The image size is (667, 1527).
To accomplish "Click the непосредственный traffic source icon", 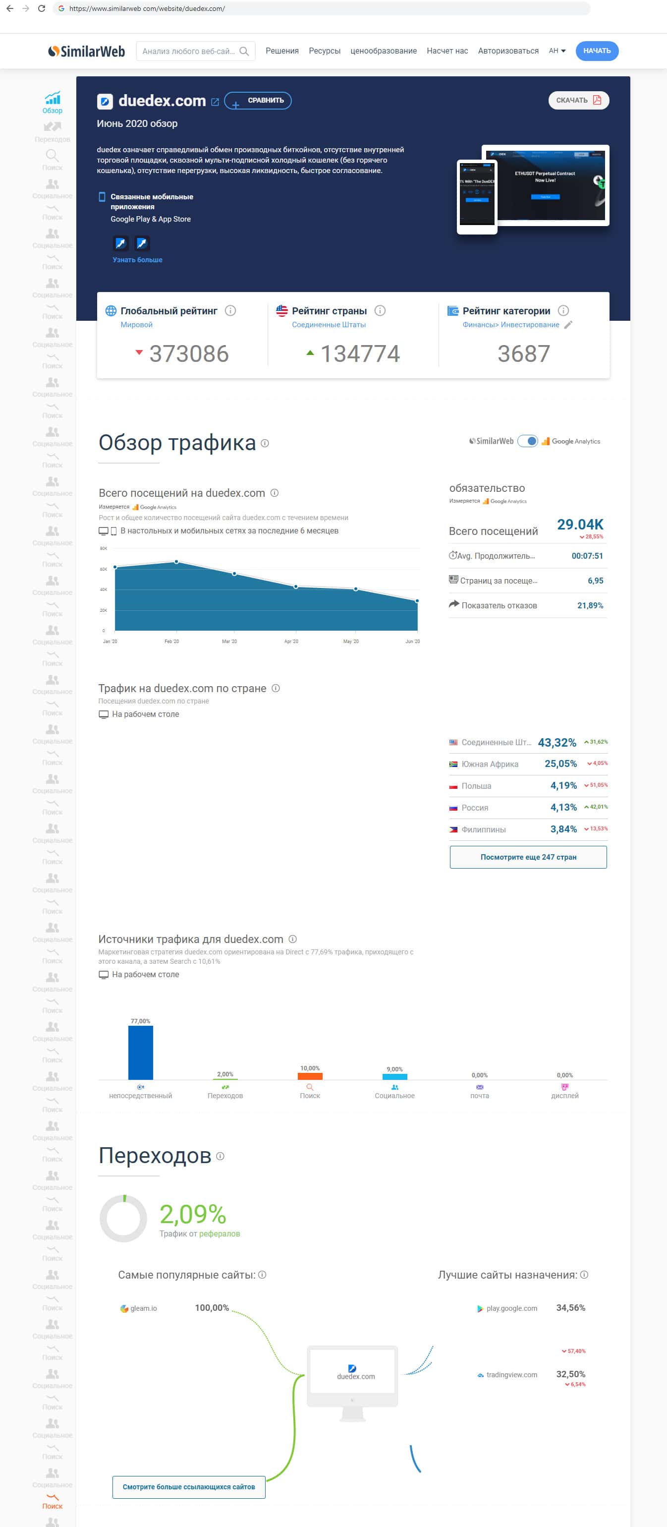I will (x=140, y=1087).
